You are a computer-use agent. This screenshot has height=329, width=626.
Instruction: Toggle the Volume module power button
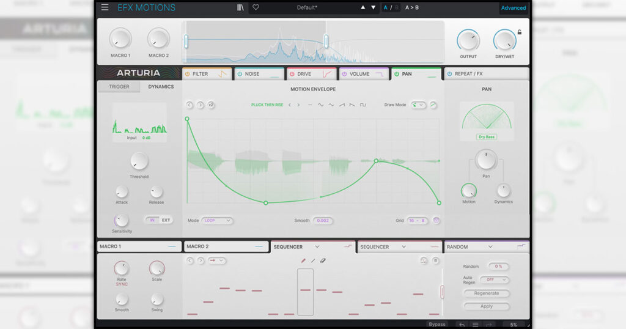click(345, 74)
